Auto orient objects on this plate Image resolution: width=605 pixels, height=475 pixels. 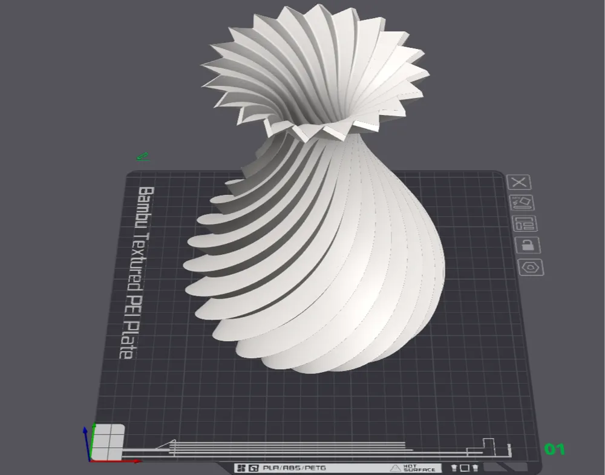[522, 203]
